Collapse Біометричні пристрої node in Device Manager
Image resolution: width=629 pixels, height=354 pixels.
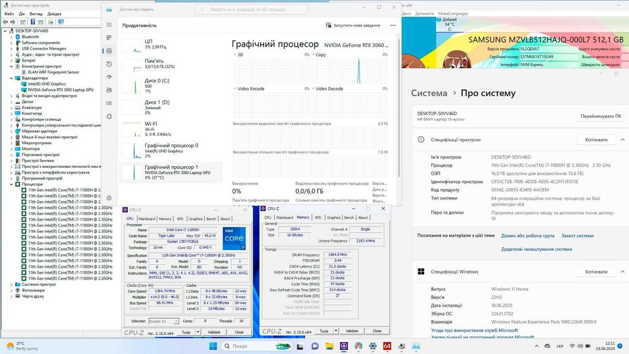11,66
